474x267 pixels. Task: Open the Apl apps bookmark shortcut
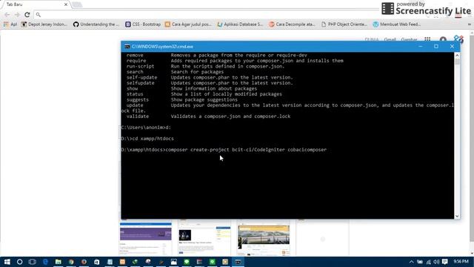(10, 24)
